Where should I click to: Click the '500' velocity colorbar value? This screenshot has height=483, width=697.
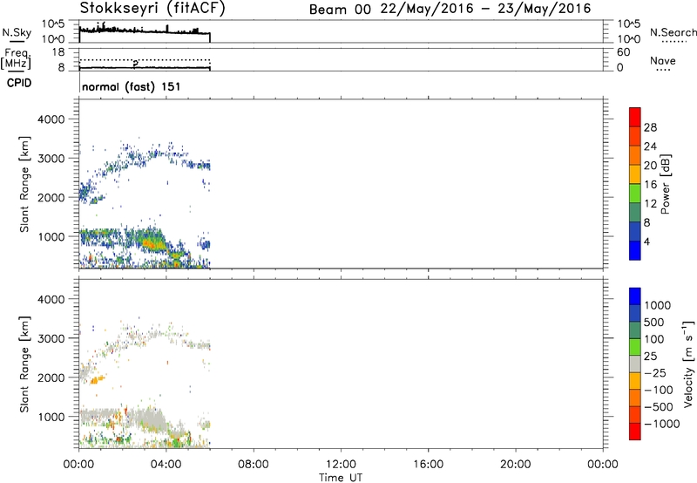click(x=654, y=323)
